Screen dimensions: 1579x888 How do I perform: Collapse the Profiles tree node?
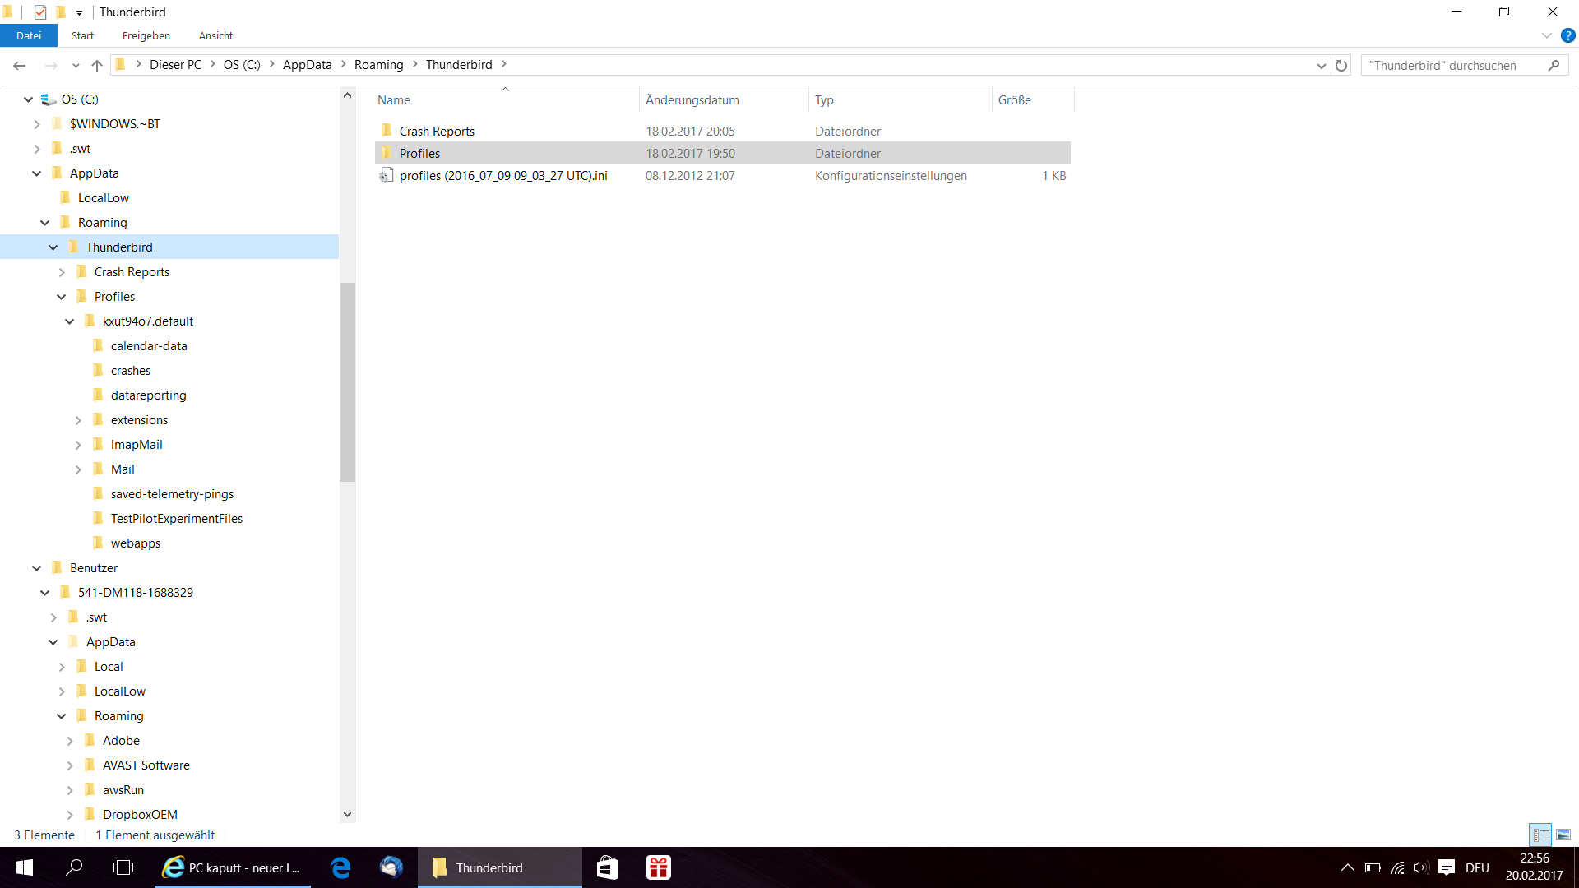62,297
